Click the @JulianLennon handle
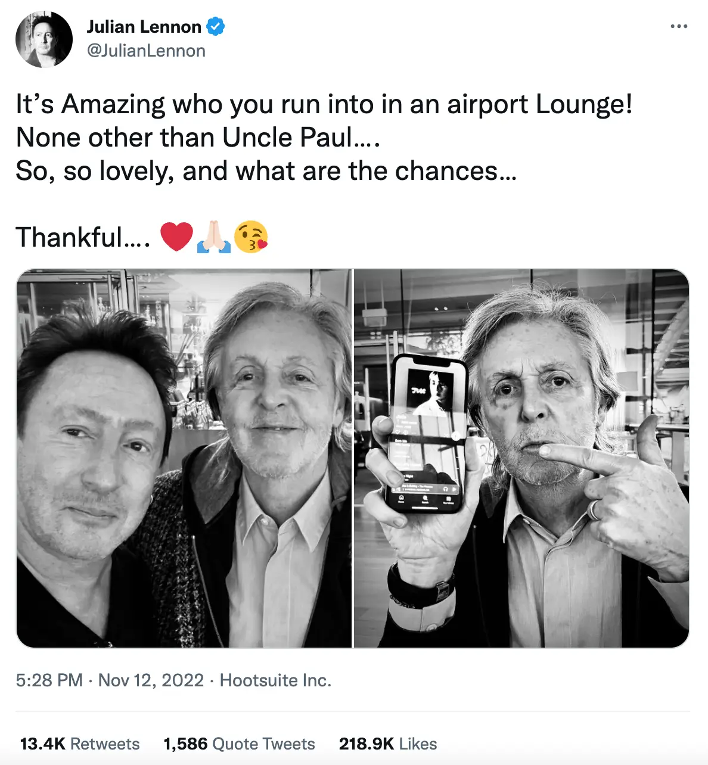This screenshot has height=765, width=708. pos(147,51)
